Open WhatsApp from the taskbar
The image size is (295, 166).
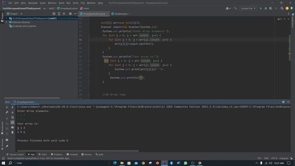pos(185,163)
